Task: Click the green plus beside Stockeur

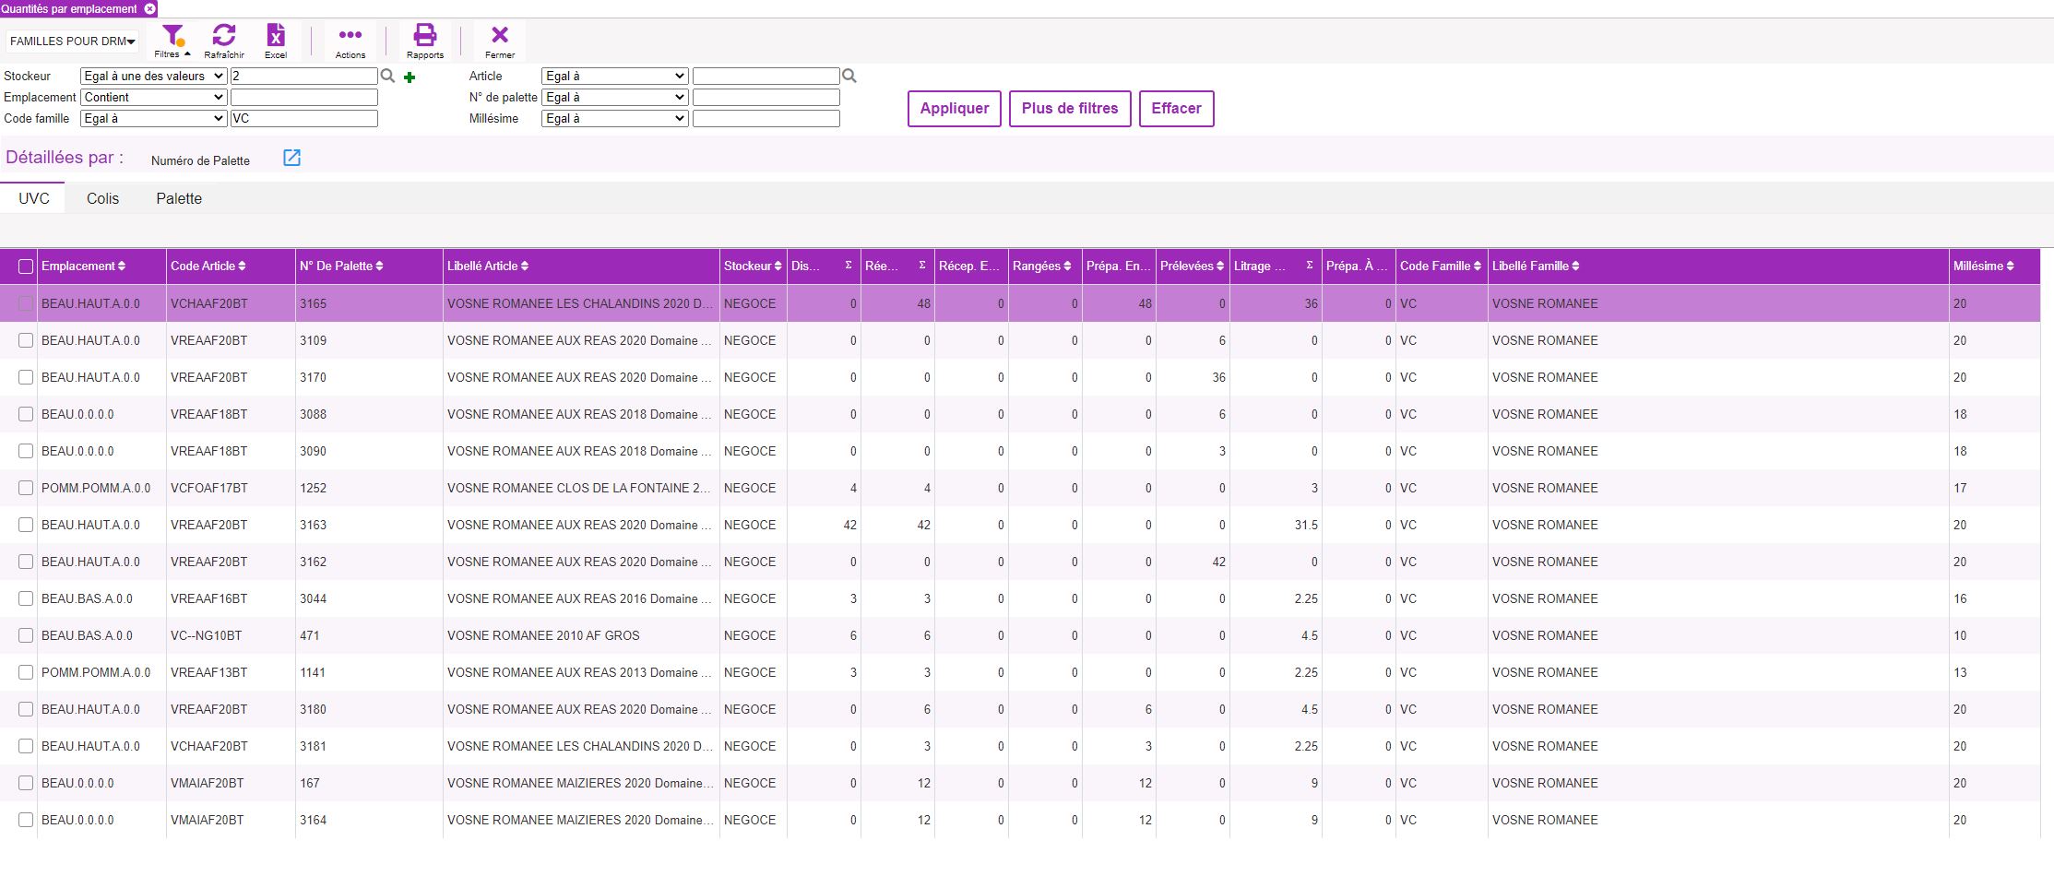Action: (x=410, y=77)
